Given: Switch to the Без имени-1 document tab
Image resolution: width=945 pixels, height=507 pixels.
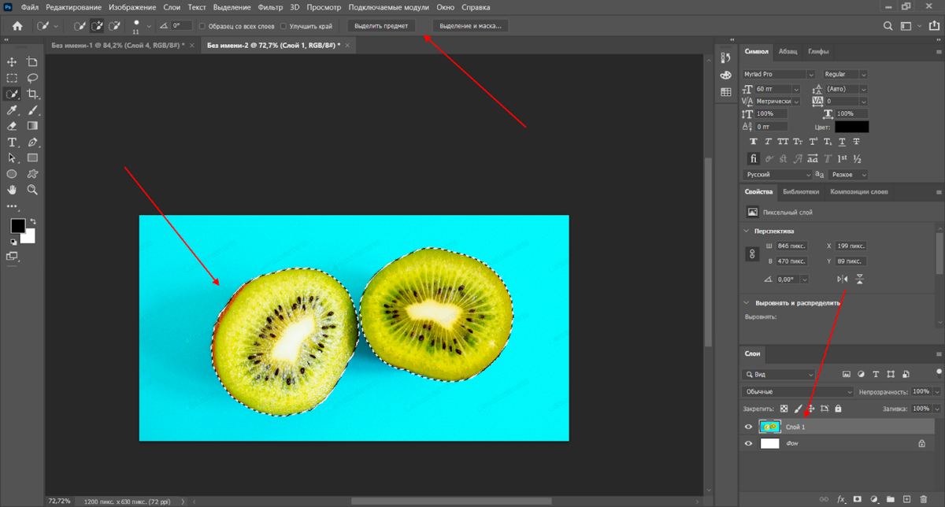Looking at the screenshot, I should (x=118, y=46).
